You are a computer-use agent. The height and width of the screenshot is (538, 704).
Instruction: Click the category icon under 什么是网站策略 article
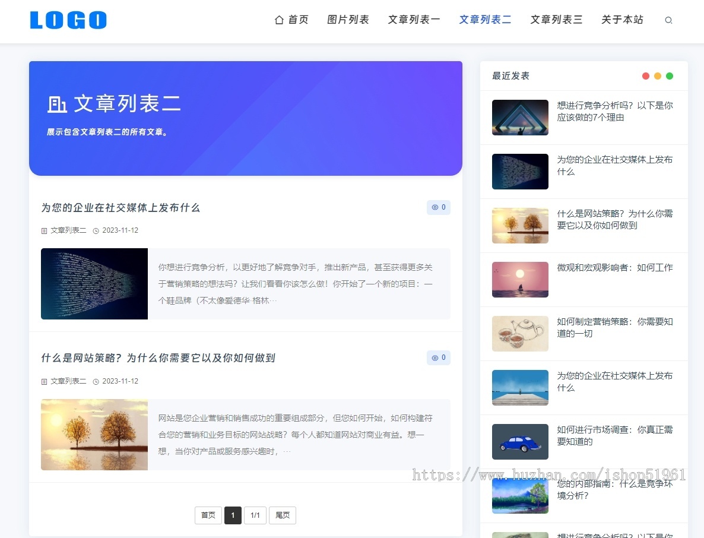coord(44,382)
